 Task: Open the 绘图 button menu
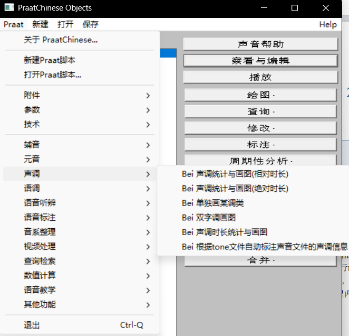[x=260, y=95]
